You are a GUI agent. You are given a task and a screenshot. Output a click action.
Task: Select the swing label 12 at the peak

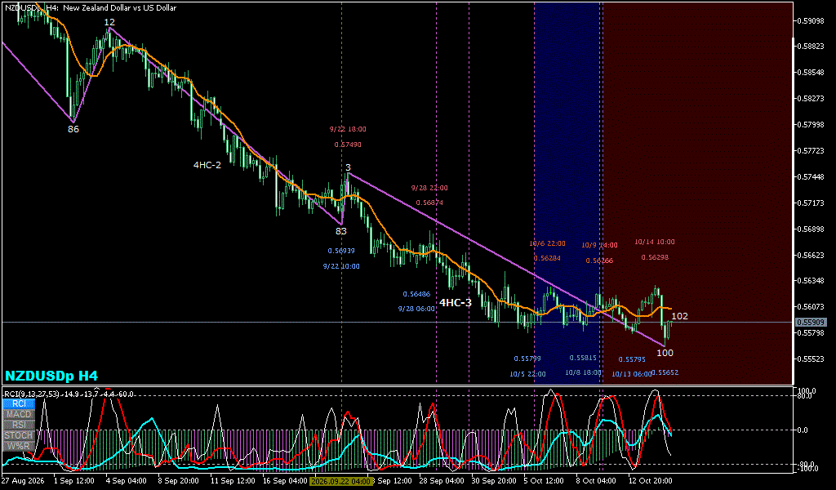coord(109,22)
